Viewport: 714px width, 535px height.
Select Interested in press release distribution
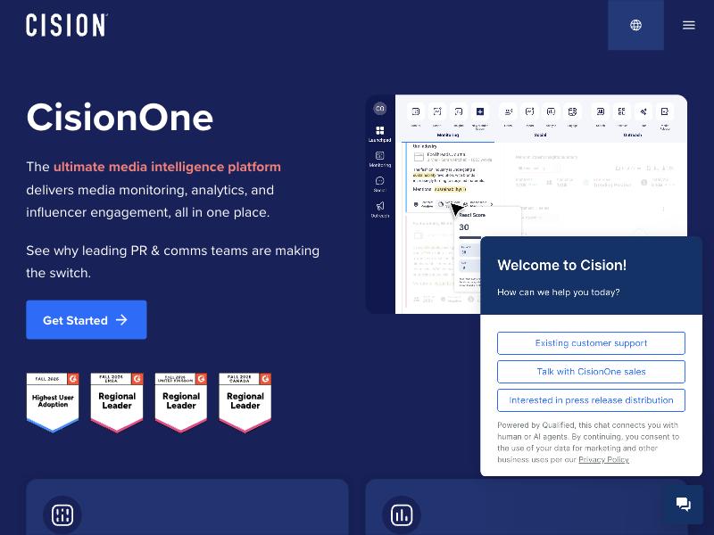[x=591, y=400]
